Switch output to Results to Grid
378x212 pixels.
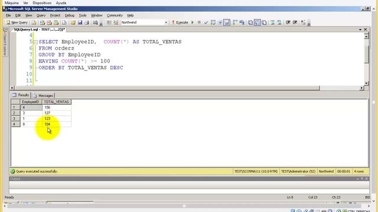(258, 22)
